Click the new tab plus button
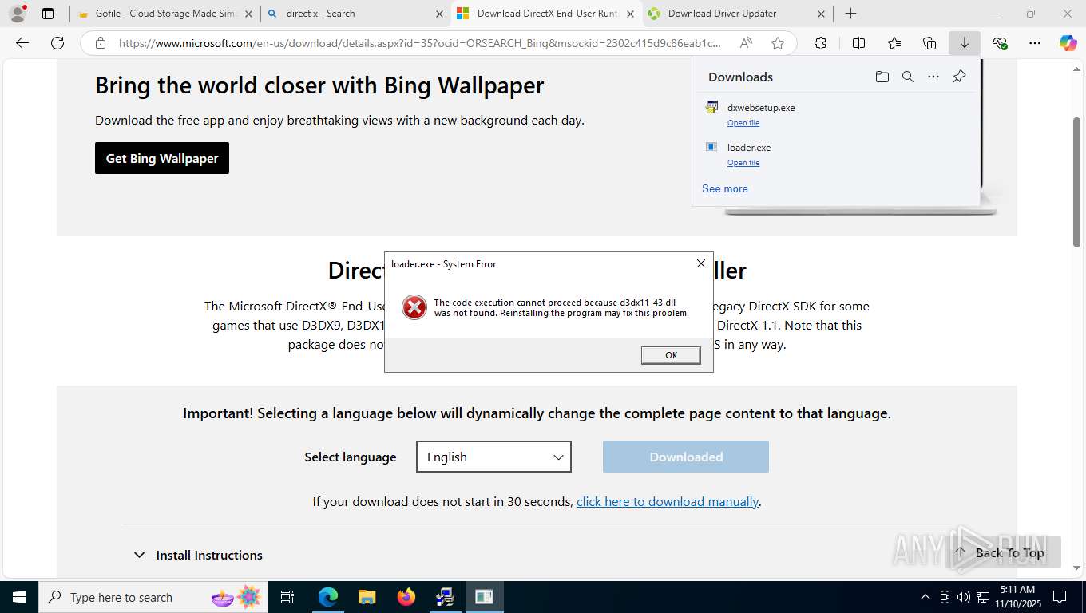1086x613 pixels. tap(851, 14)
